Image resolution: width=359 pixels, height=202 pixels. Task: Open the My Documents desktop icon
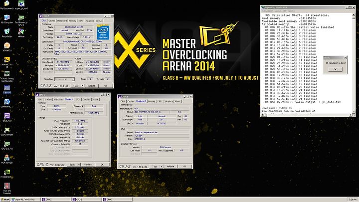[x=7, y=5]
